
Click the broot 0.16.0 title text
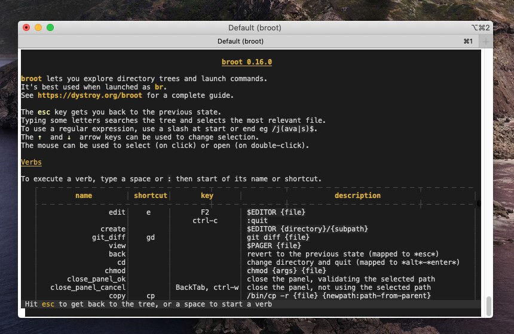(x=246, y=62)
